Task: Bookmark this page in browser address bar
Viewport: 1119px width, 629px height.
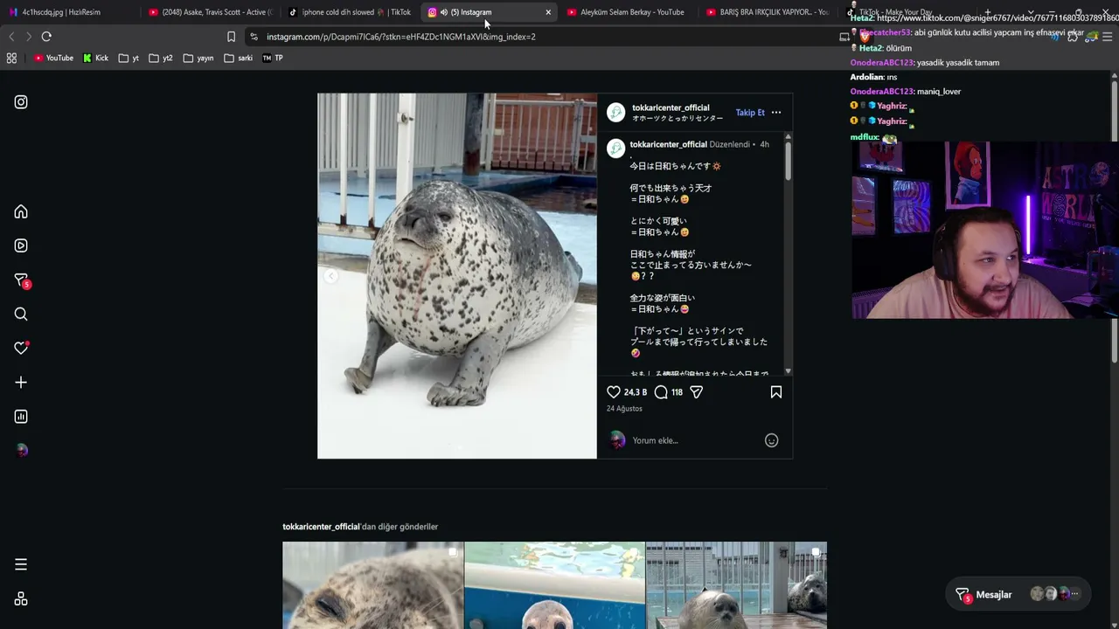Action: click(x=231, y=37)
